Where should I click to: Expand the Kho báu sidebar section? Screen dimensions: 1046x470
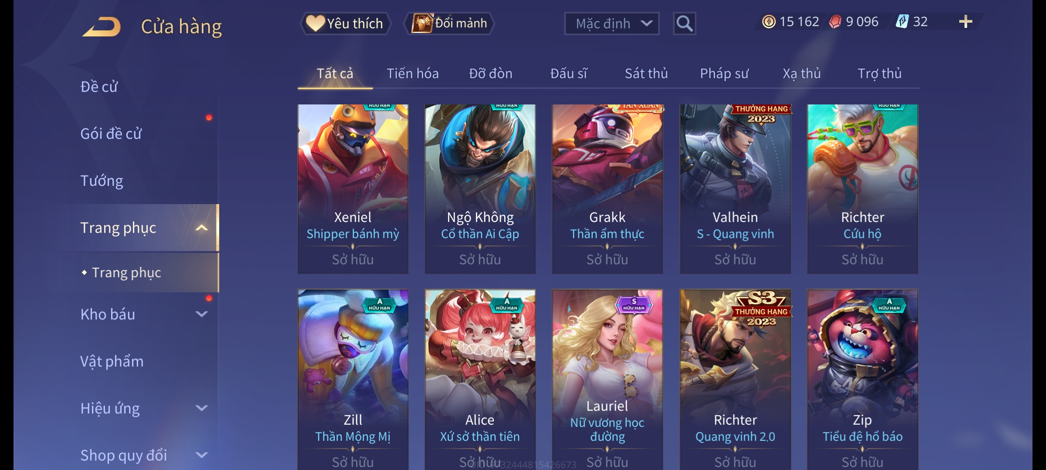(201, 314)
